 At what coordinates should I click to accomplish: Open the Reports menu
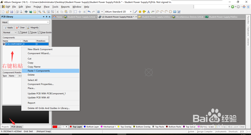click(65, 7)
